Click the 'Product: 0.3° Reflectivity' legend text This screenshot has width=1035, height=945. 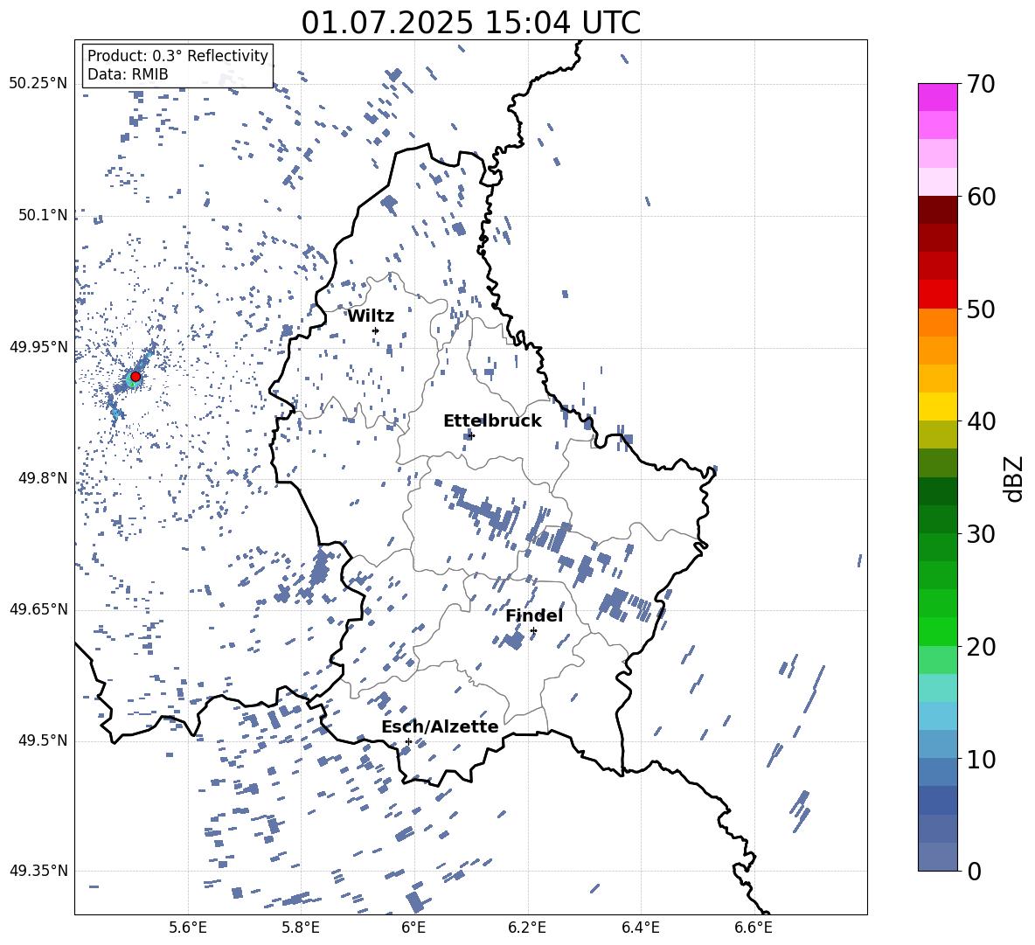pos(177,56)
